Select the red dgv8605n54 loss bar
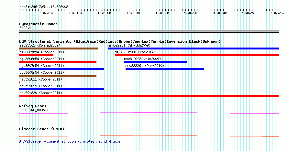 [36, 55]
